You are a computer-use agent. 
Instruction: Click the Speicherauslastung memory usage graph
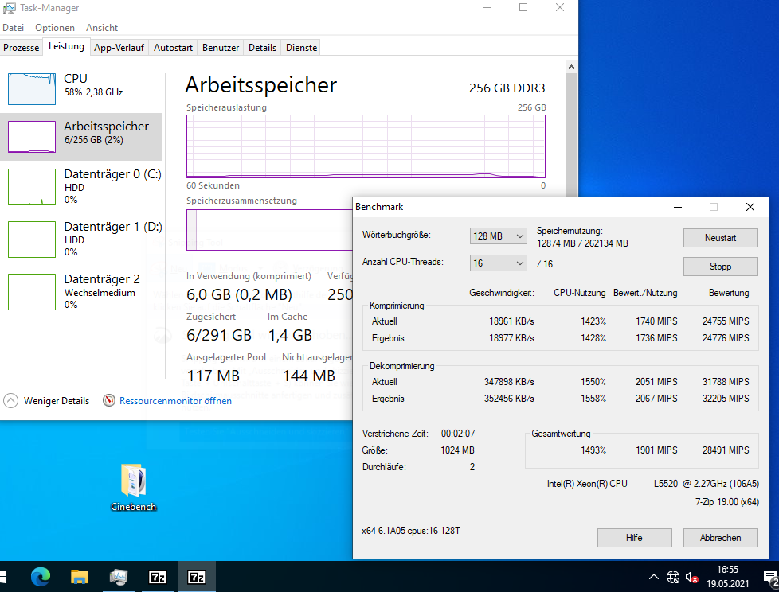click(x=366, y=146)
